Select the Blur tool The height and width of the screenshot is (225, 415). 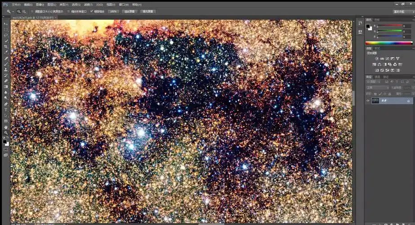[x=6, y=93]
